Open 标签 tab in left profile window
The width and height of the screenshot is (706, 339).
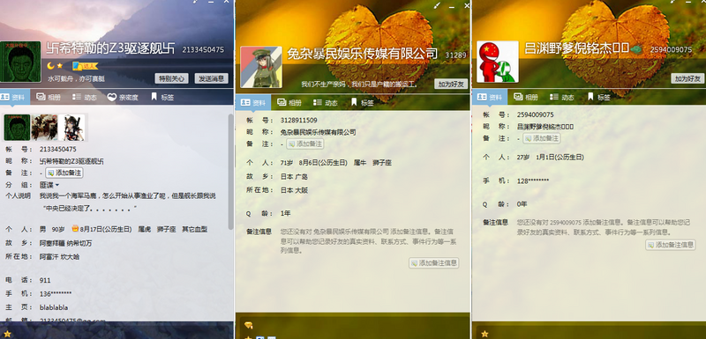tap(162, 97)
